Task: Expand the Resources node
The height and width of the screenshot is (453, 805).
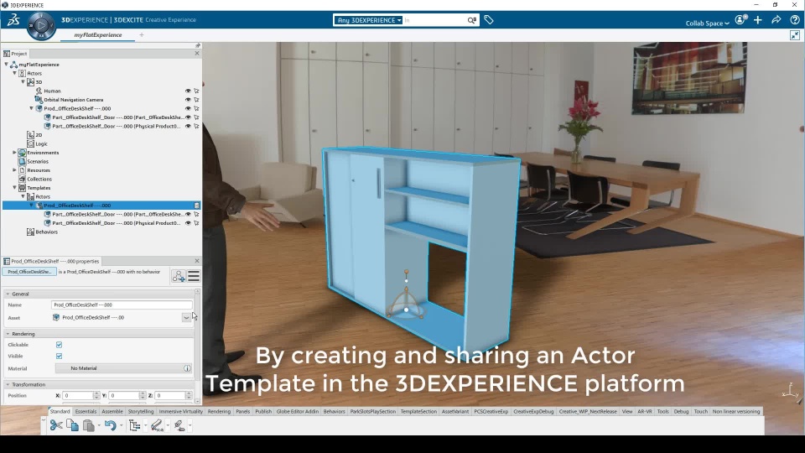Action: click(x=14, y=170)
